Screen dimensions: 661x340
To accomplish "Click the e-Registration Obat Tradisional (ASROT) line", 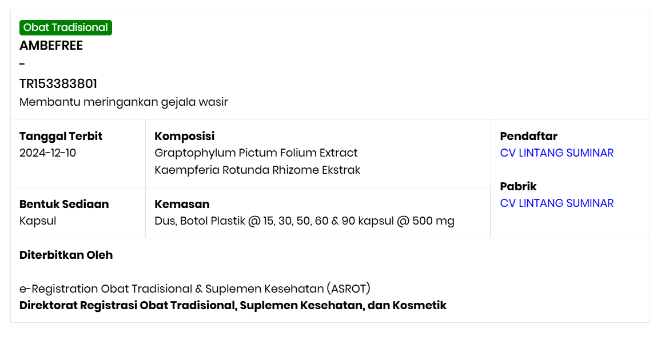I will 195,289.
